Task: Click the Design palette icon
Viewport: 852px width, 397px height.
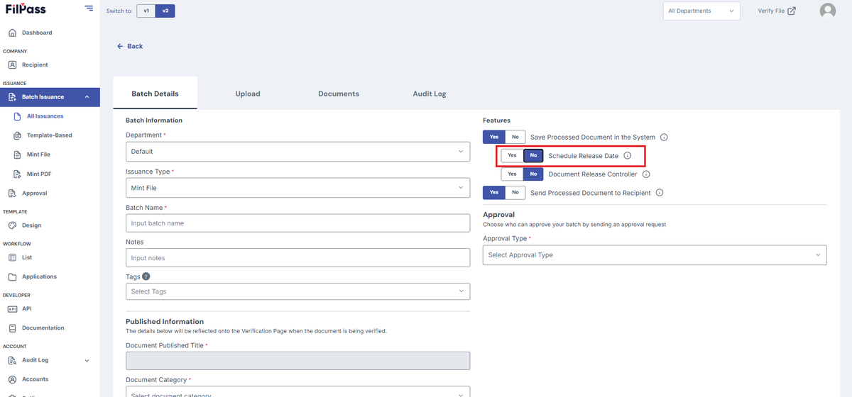Action: point(12,225)
